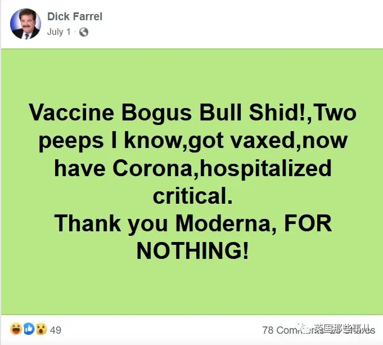
Task: Click the word "NOTHING!" in post
Action: (x=192, y=251)
